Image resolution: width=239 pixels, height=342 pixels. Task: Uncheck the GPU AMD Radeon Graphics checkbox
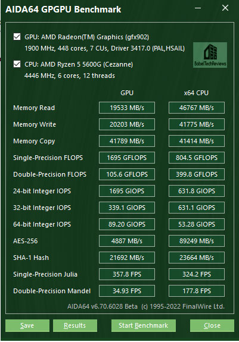[17, 37]
